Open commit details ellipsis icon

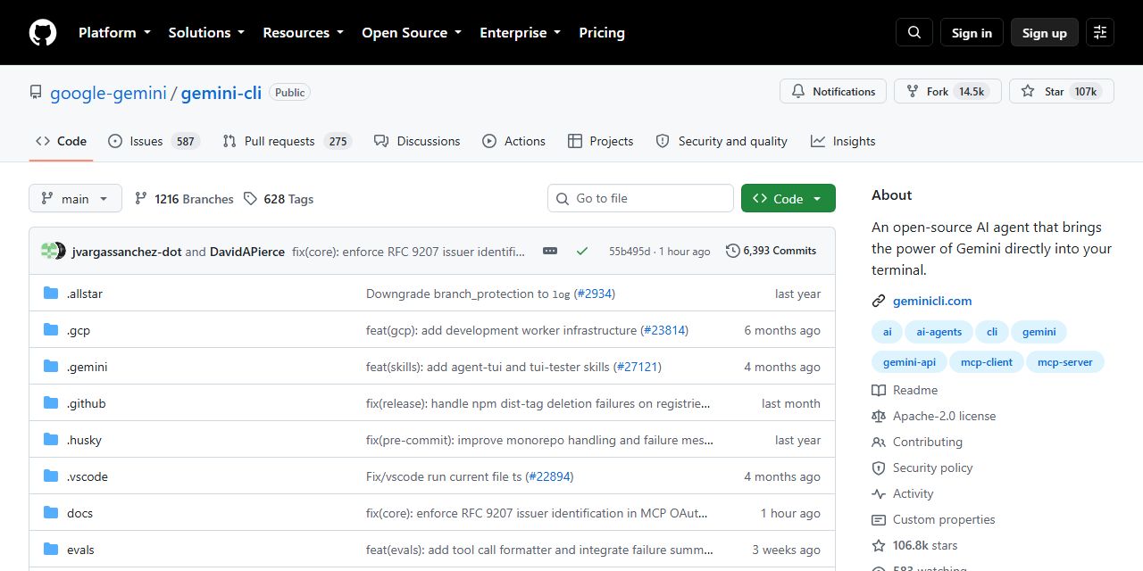(x=550, y=251)
